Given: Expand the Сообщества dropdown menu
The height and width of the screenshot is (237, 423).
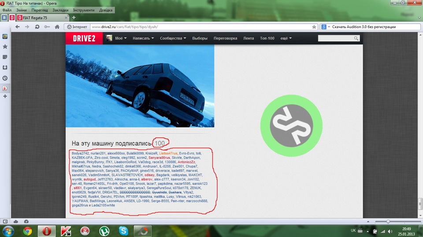Looking at the screenshot, I should pyautogui.click(x=173, y=38).
